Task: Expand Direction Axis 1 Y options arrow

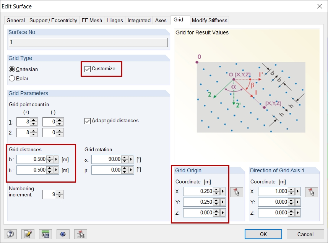Action: click(x=298, y=202)
